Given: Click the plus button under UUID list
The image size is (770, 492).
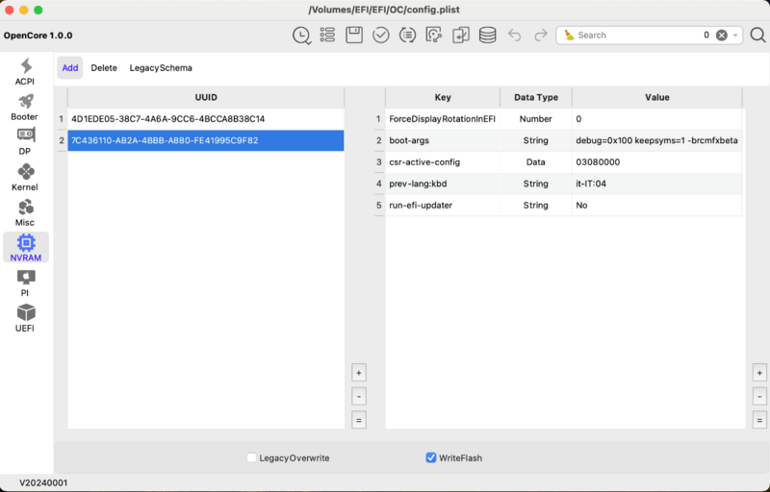Looking at the screenshot, I should coord(358,373).
